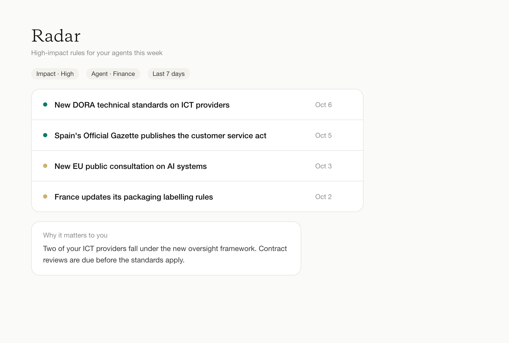Open the Agent · Finance filter chip

pyautogui.click(x=113, y=74)
